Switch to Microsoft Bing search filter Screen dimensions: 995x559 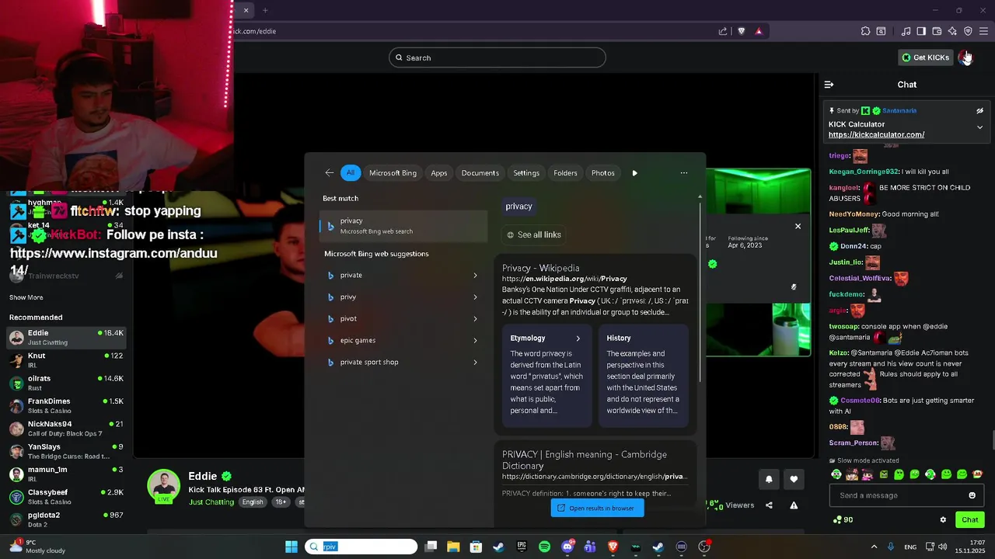393,173
